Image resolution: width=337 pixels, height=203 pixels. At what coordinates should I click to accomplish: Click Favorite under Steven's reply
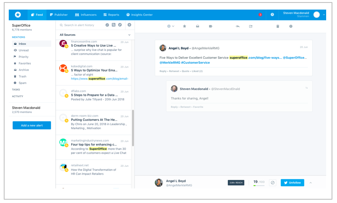click(198, 107)
